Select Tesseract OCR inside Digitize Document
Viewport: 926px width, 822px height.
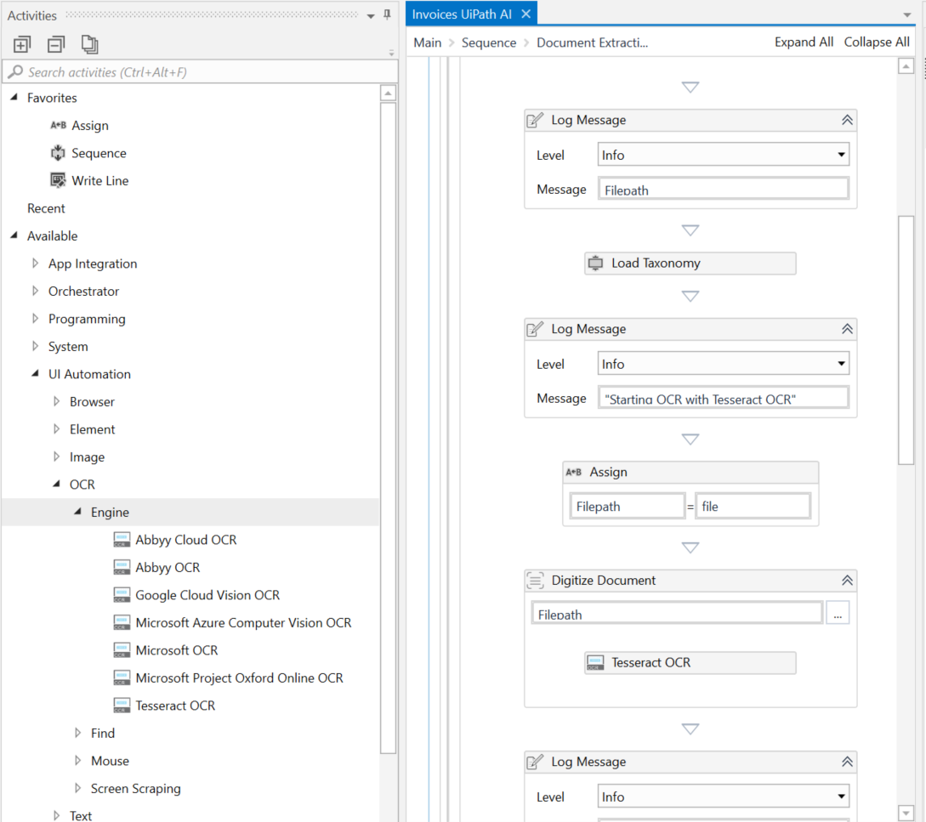(x=690, y=662)
